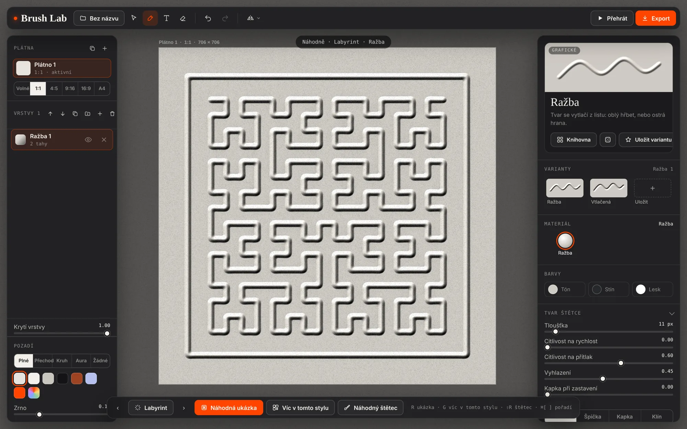Delete layer with trash icon

[x=112, y=114]
